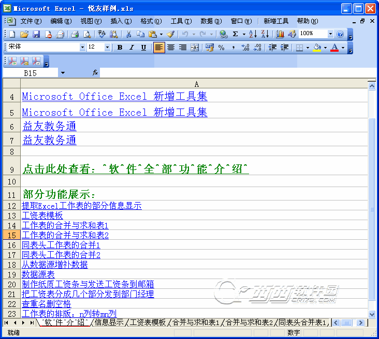Click the Borders toolbar icon

[299, 48]
